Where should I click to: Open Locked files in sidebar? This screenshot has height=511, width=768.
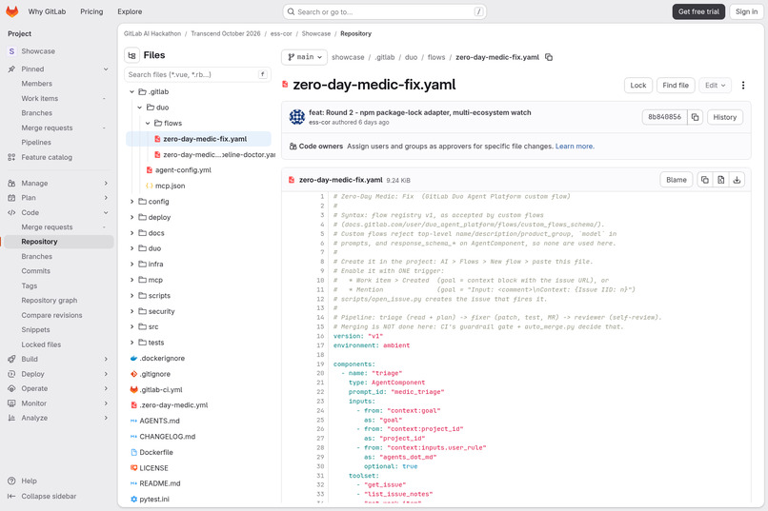[41, 344]
